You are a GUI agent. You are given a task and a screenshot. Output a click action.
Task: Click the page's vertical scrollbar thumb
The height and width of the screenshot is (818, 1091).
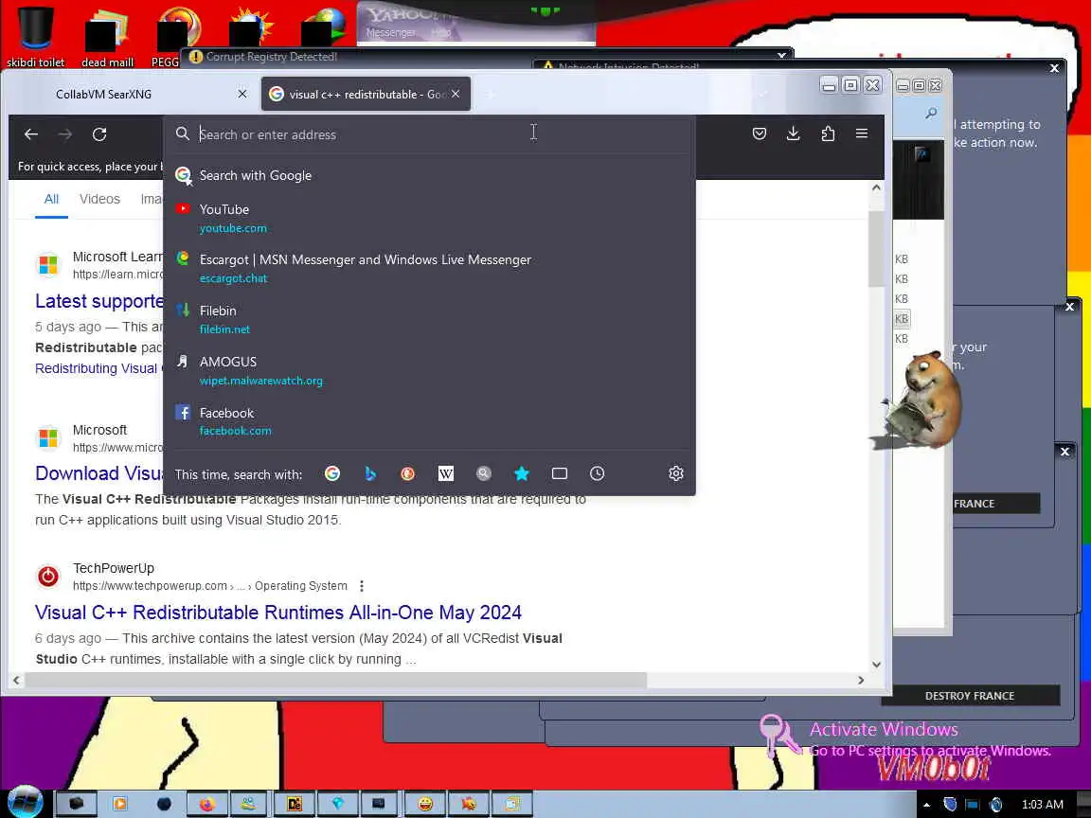[x=876, y=248]
